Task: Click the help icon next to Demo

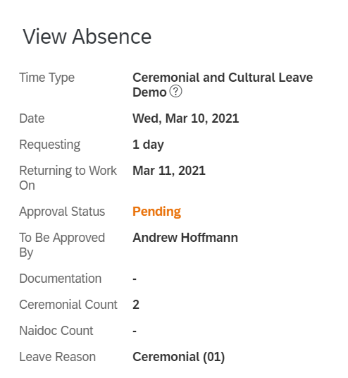Action: pyautogui.click(x=176, y=92)
